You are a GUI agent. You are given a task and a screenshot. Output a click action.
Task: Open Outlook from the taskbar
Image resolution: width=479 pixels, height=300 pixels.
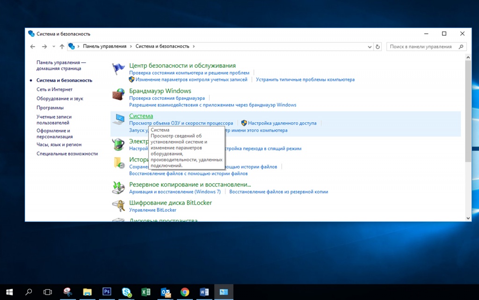point(165,292)
